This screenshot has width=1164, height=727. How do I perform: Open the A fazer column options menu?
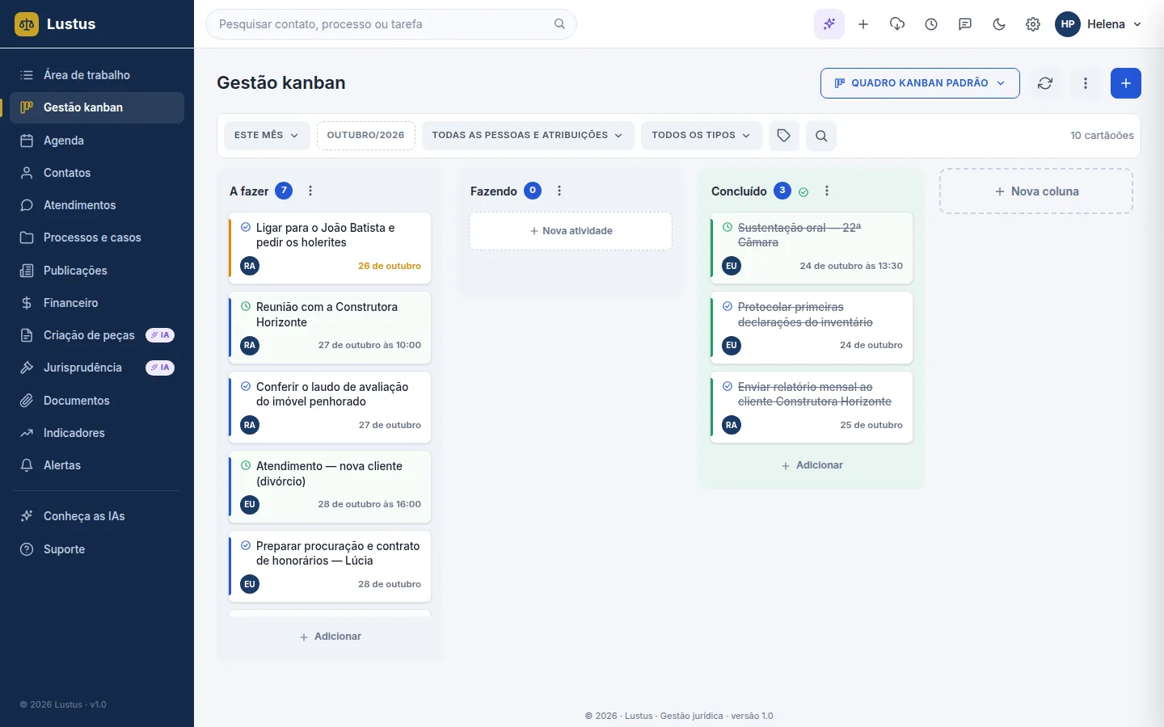pos(310,191)
